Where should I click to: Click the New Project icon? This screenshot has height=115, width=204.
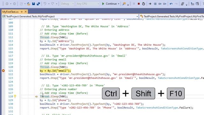point(21,4)
